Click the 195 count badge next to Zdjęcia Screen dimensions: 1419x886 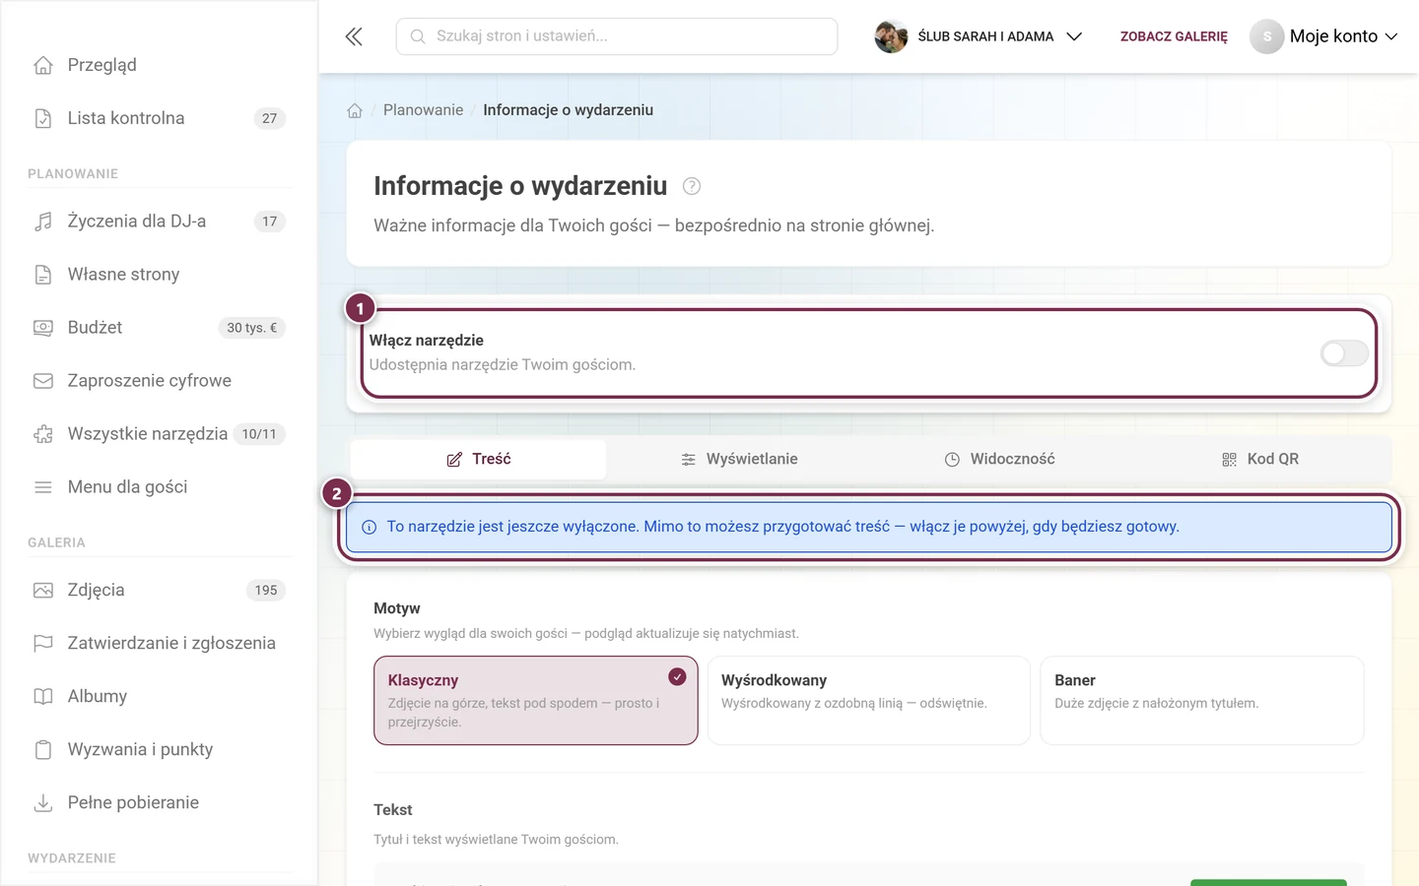point(266,591)
